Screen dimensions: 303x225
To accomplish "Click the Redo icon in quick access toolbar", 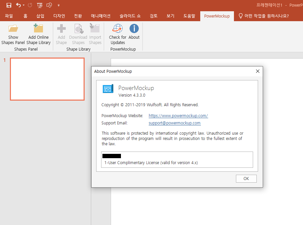I will tap(30, 5).
